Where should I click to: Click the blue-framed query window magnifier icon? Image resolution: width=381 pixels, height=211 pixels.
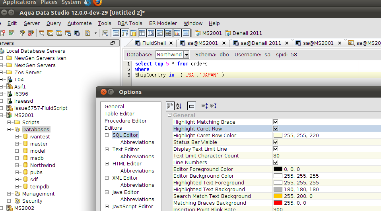tap(59, 33)
